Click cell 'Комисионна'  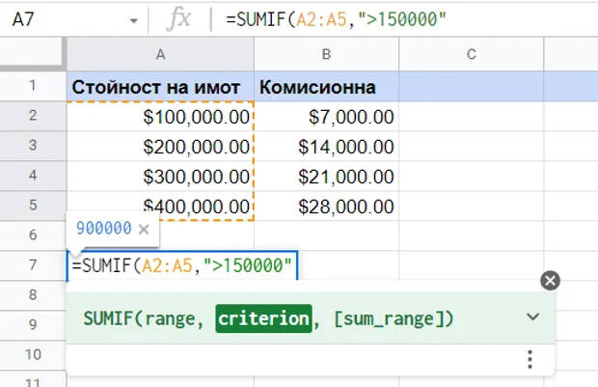(x=326, y=86)
